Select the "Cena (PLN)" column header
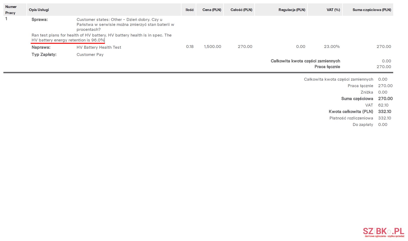Viewport: 408px width, 241px height. click(x=212, y=10)
